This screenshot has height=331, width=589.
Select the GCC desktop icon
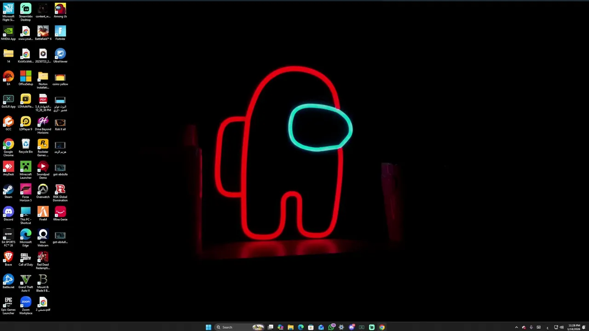[x=8, y=123]
